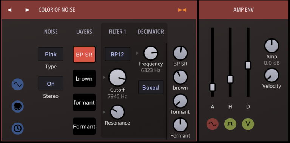This screenshot has height=143, width=290.
Task: Click the Resonance knob
Action: click(117, 112)
